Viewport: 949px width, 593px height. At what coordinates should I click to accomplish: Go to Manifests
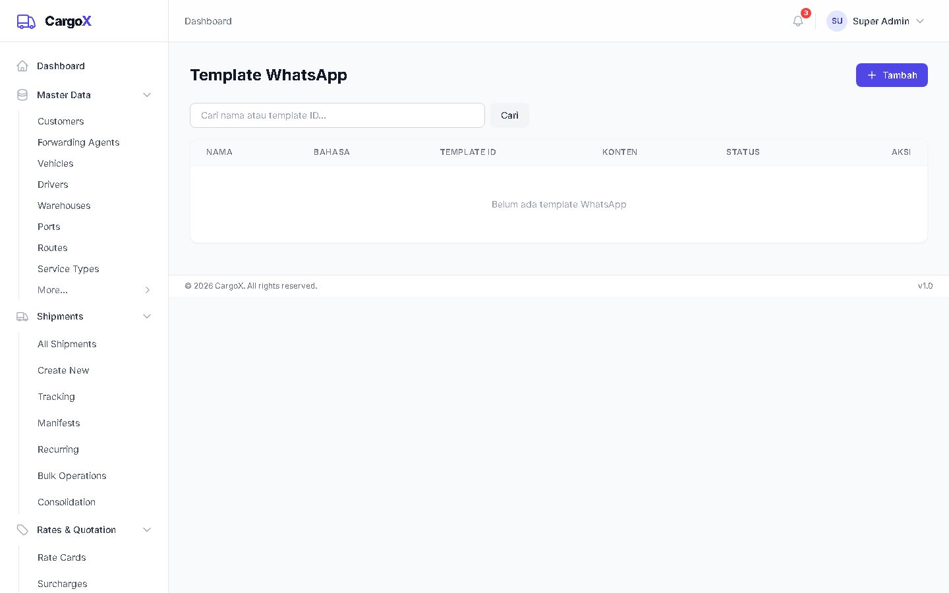coord(59,423)
